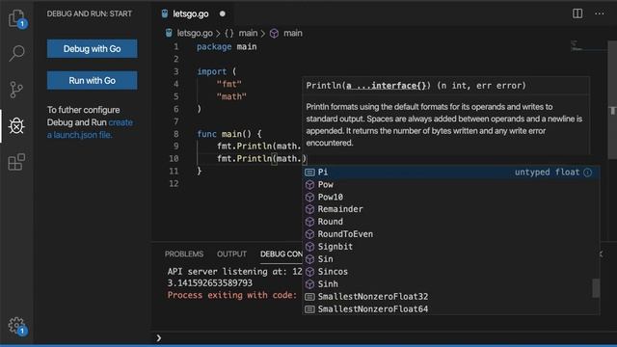Click the Debug with Go button

tap(93, 49)
